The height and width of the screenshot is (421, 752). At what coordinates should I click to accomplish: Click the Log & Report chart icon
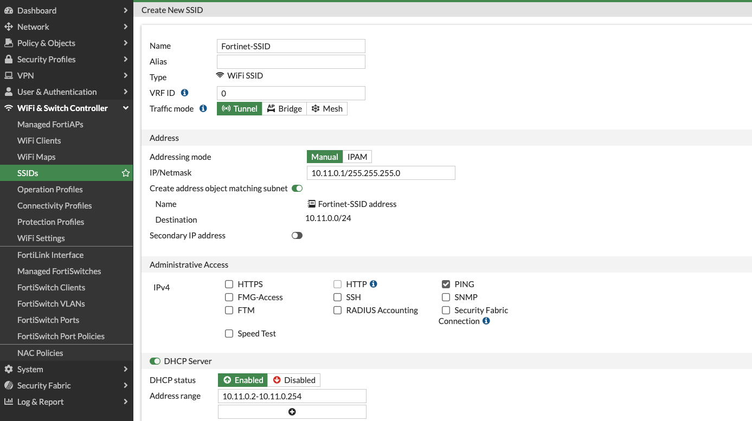coord(8,401)
